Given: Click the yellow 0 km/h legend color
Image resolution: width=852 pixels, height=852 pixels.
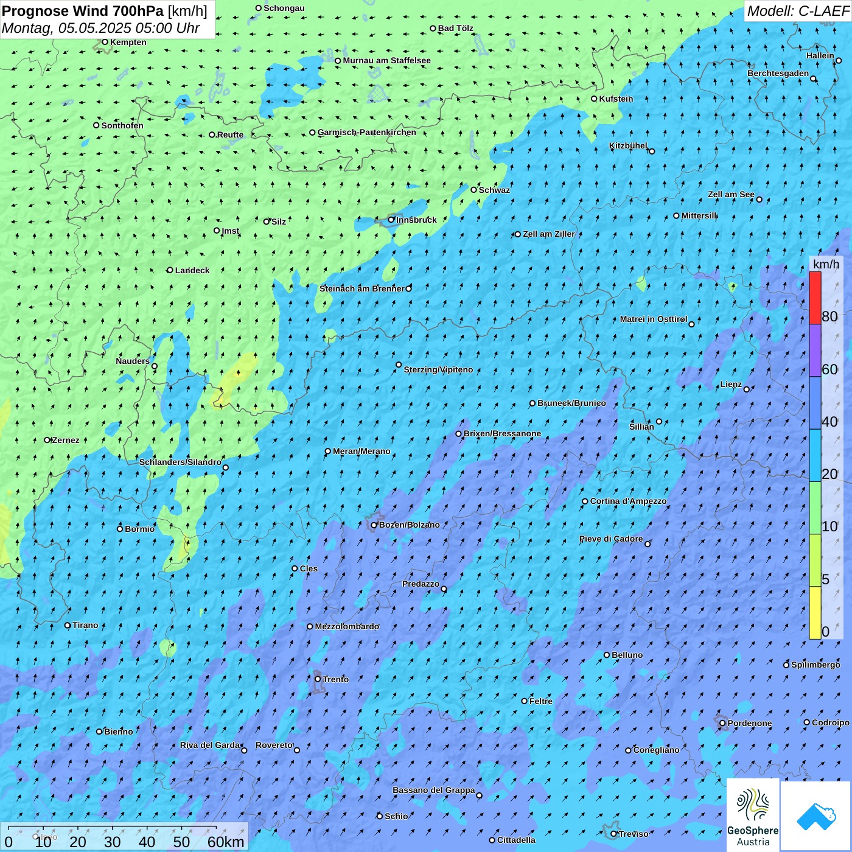Looking at the screenshot, I should [x=815, y=613].
